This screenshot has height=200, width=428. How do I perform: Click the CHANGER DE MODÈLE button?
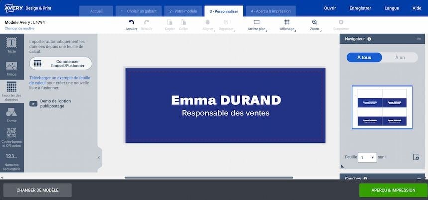(x=38, y=190)
